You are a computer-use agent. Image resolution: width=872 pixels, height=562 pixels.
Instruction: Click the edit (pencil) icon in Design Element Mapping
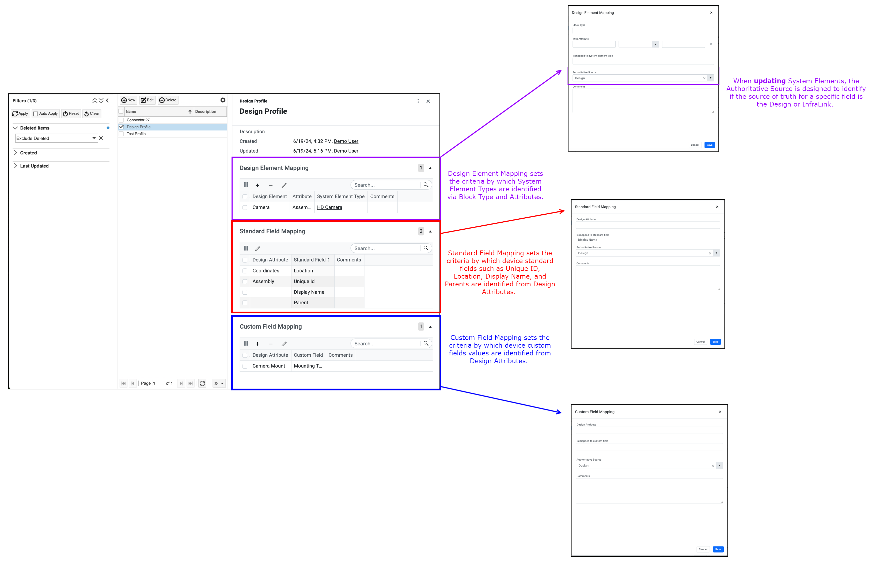point(285,184)
